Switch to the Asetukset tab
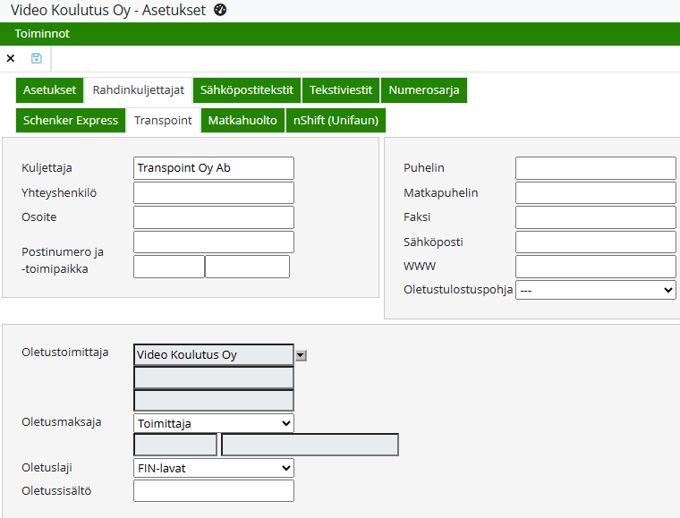Viewport: 680px width, 518px height. coord(49,90)
